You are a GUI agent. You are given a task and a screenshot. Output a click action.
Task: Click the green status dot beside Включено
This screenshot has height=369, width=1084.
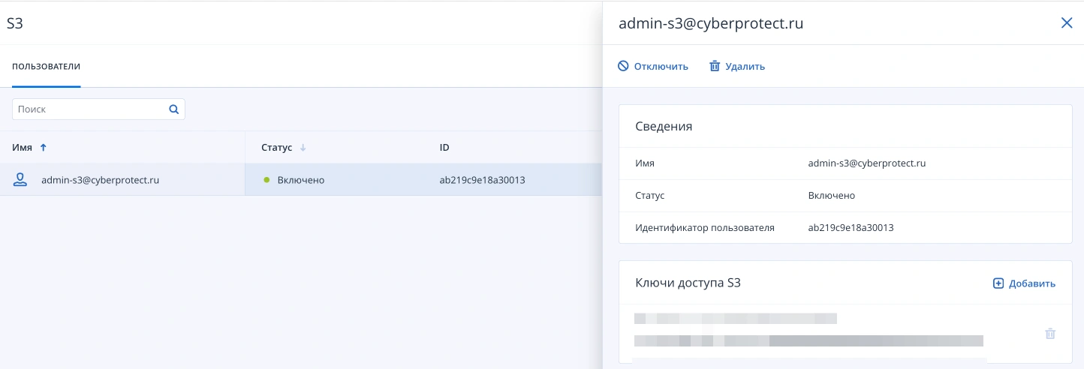coord(266,180)
